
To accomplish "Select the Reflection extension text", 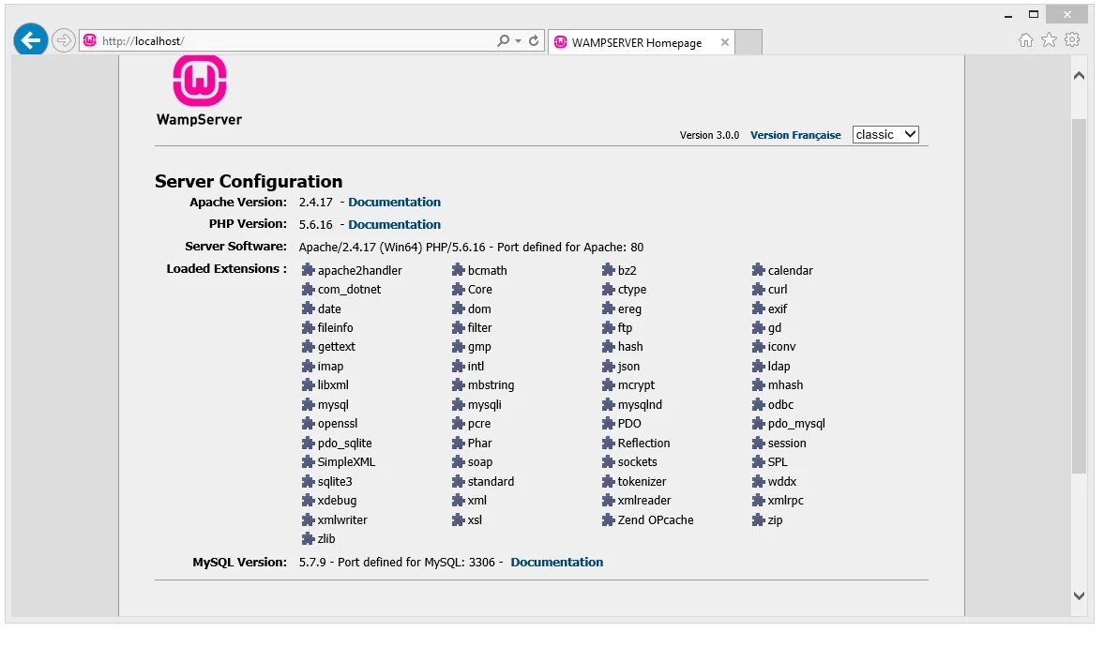I will click(x=643, y=443).
